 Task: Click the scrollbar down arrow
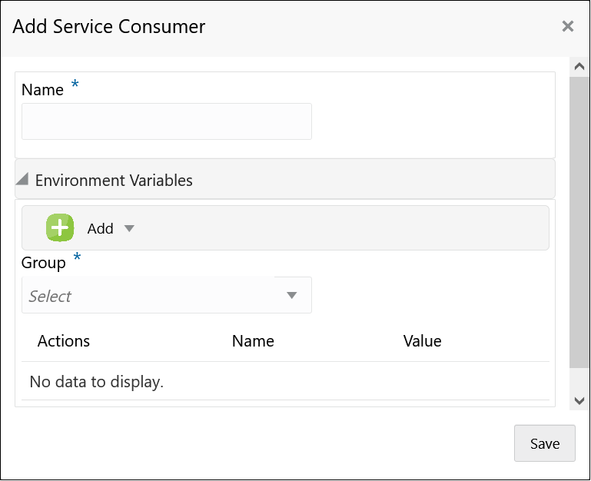pos(579,400)
